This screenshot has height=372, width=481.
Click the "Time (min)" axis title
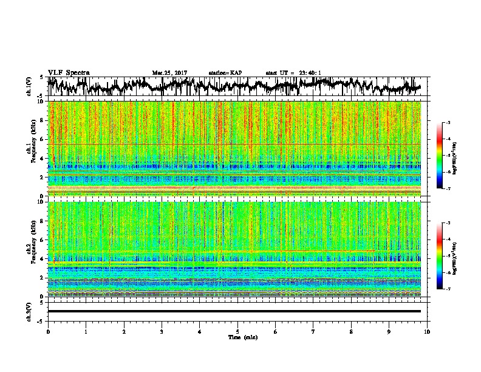pyautogui.click(x=243, y=337)
